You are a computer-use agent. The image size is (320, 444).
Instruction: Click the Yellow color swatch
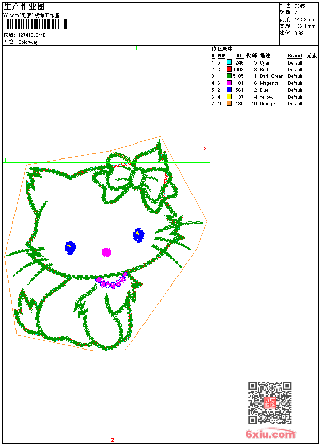(229, 97)
